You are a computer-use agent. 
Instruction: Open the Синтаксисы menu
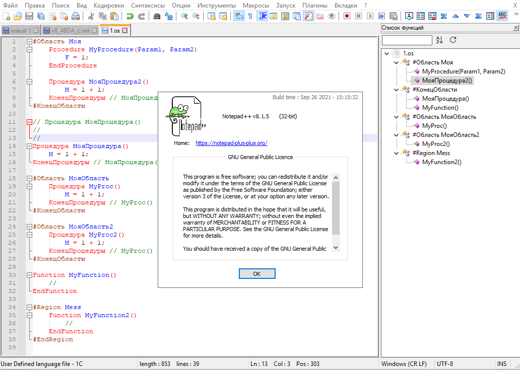coord(148,6)
